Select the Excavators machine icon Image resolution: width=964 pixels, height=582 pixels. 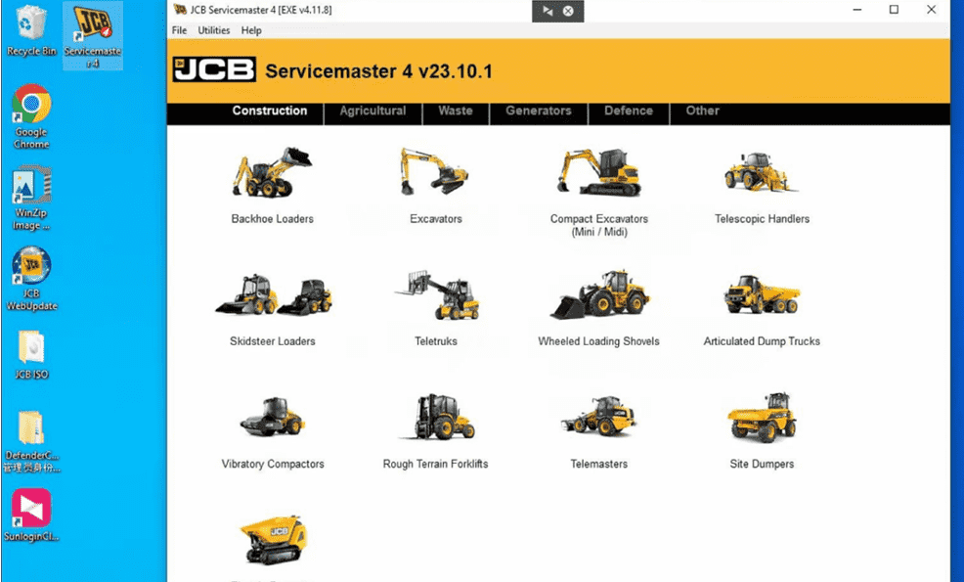pos(435,171)
